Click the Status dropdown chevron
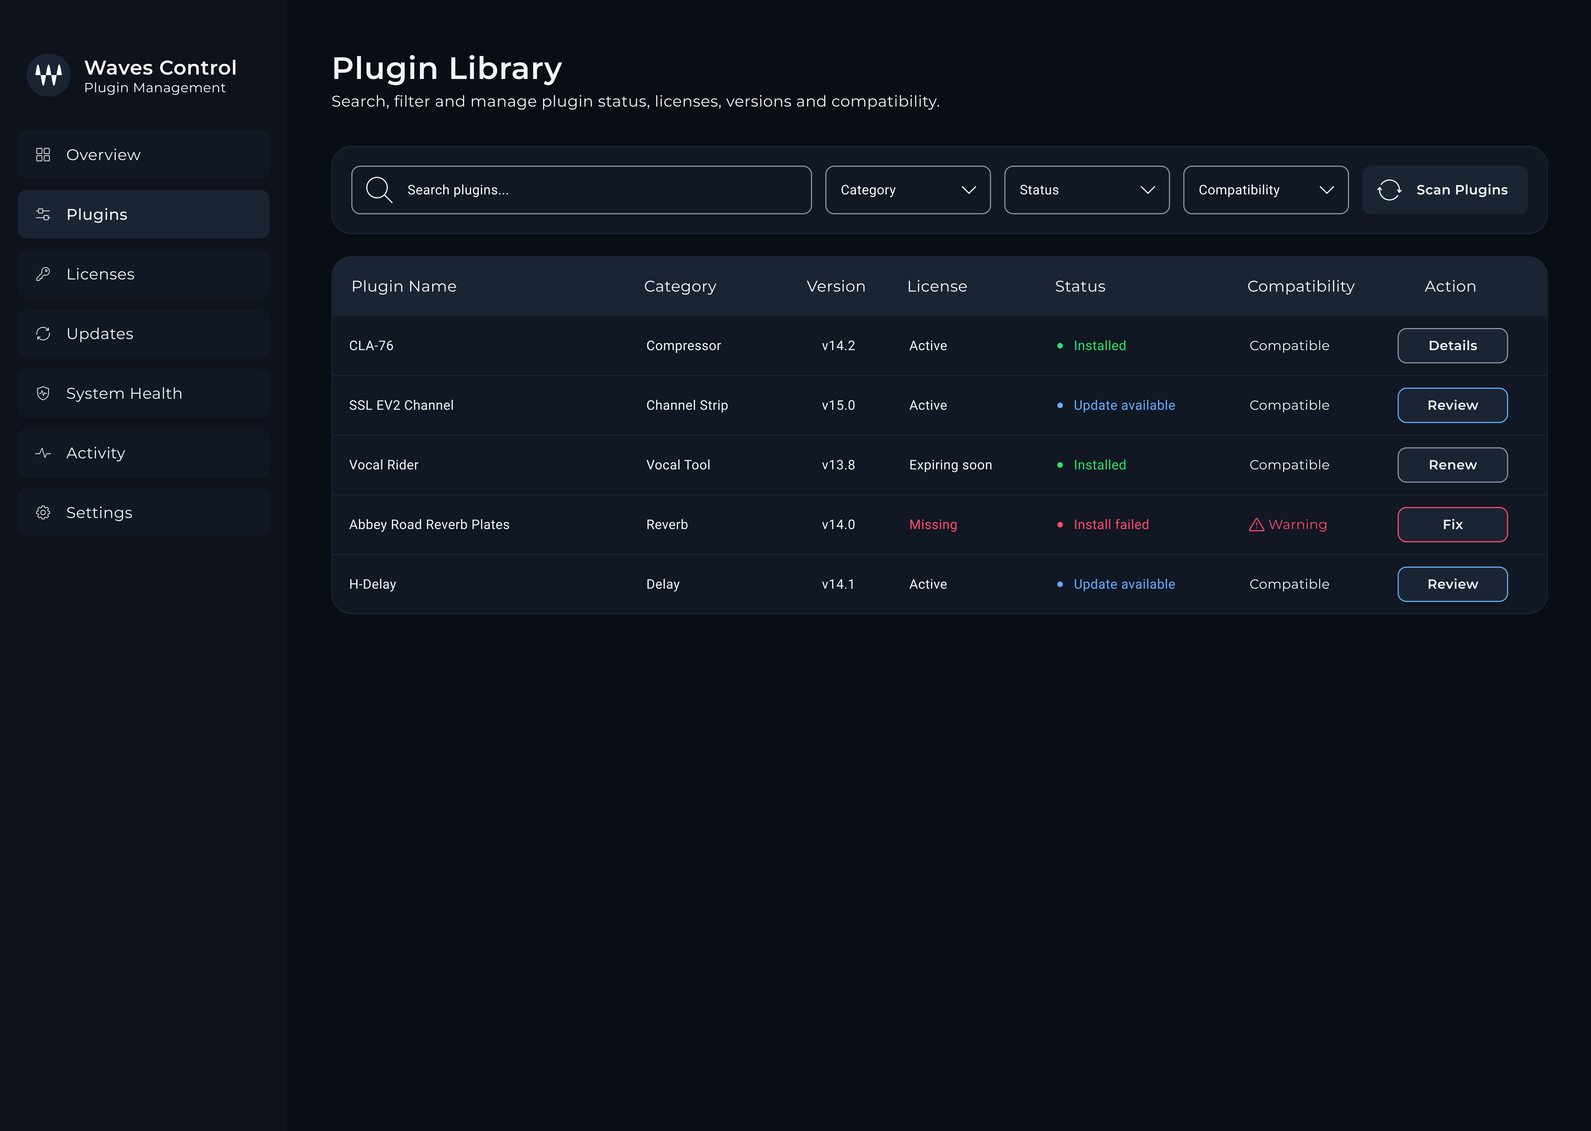The width and height of the screenshot is (1591, 1131). tap(1148, 190)
